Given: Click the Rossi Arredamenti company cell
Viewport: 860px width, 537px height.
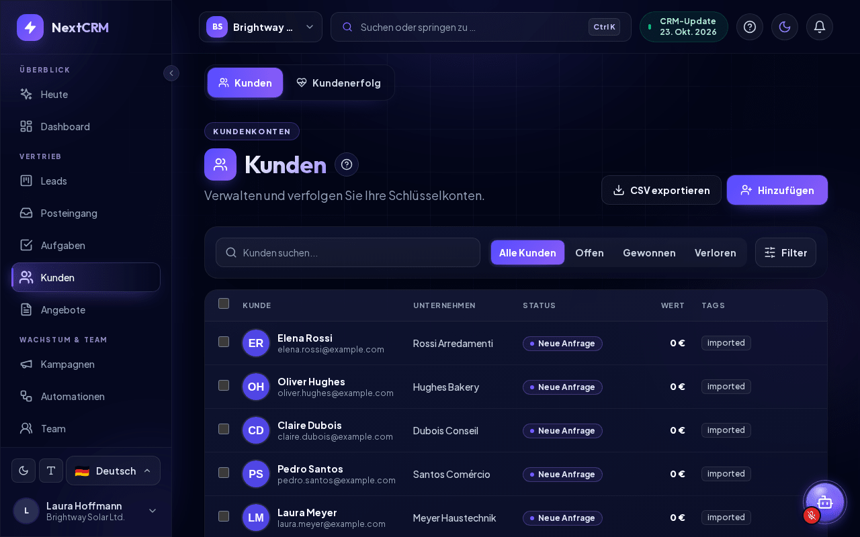Looking at the screenshot, I should tap(453, 343).
